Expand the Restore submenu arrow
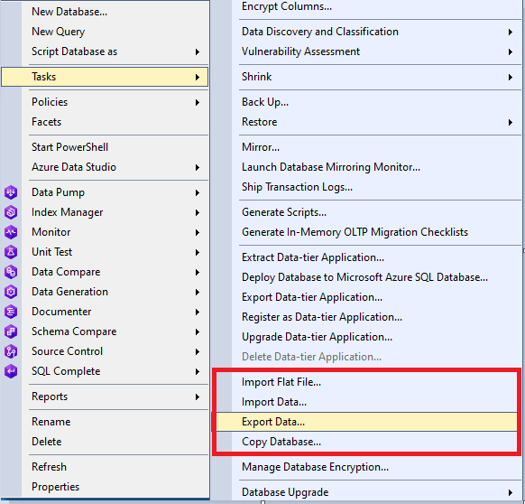 click(x=511, y=123)
